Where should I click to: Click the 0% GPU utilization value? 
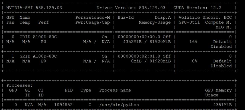[195, 61]
